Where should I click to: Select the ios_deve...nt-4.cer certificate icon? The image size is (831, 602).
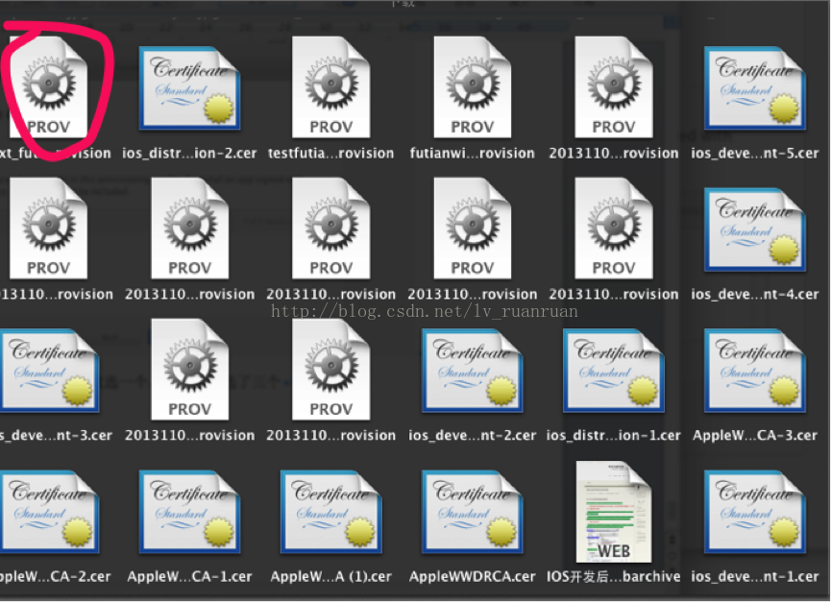[x=755, y=229]
